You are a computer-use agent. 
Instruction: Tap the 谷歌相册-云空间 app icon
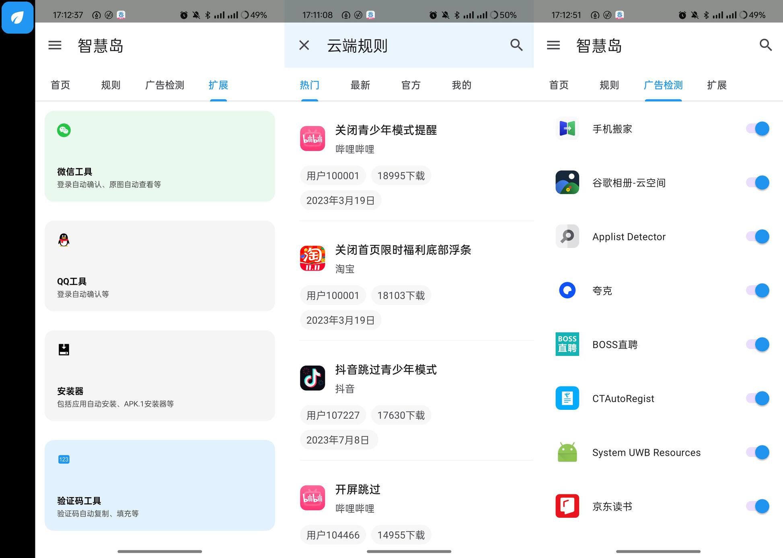[x=567, y=182]
